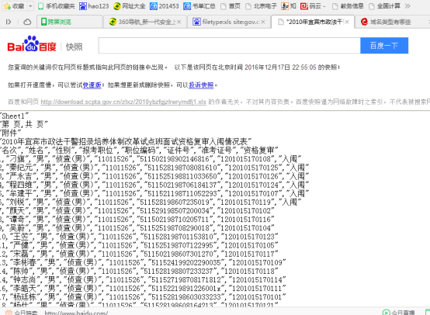This screenshot has height=315, width=430.
Task: Click the 快照 label next to Baidu logo
Action: tap(74, 47)
